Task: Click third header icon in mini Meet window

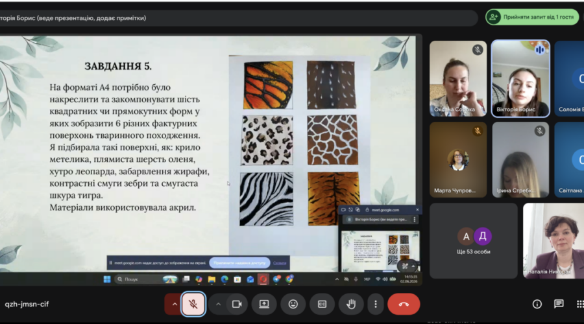Action: click(358, 210)
